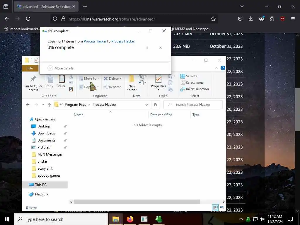This screenshot has height=225, width=300.
Task: Click the Rename ribbon button
Action: (112, 87)
